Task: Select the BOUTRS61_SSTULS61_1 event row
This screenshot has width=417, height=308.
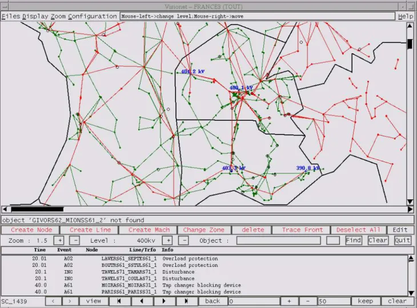Action: pos(205,265)
